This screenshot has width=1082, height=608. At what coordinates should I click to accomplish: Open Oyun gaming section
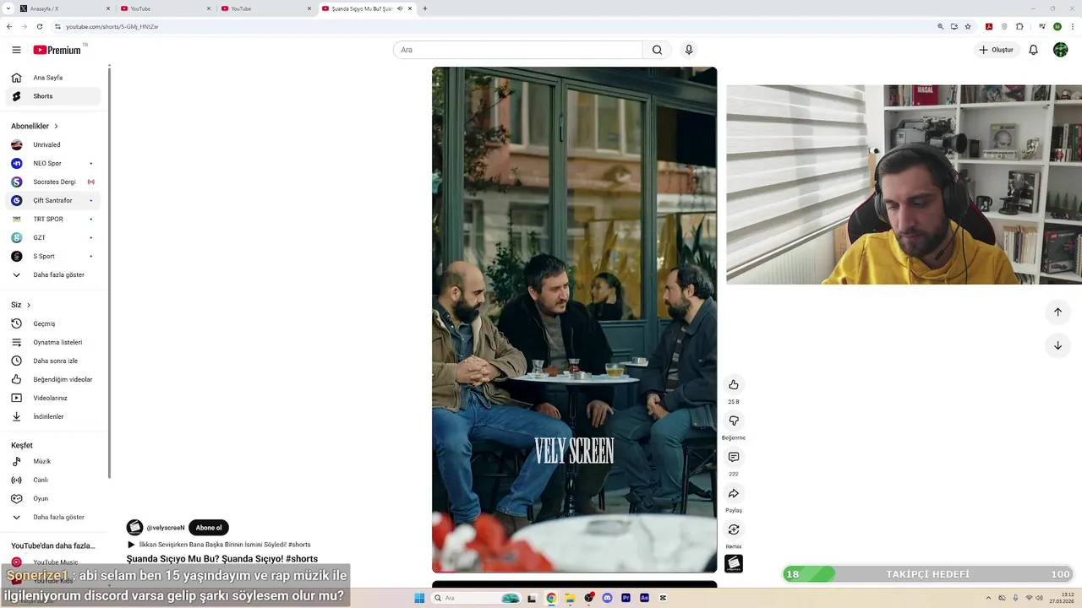pyautogui.click(x=54, y=498)
